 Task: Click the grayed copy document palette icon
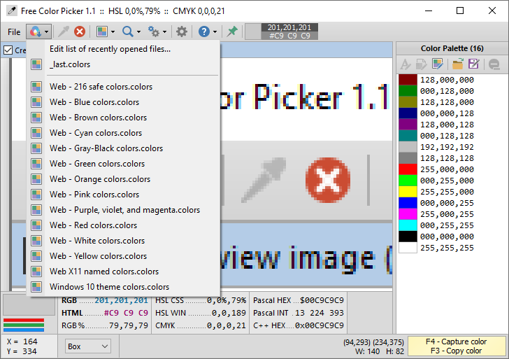point(421,64)
